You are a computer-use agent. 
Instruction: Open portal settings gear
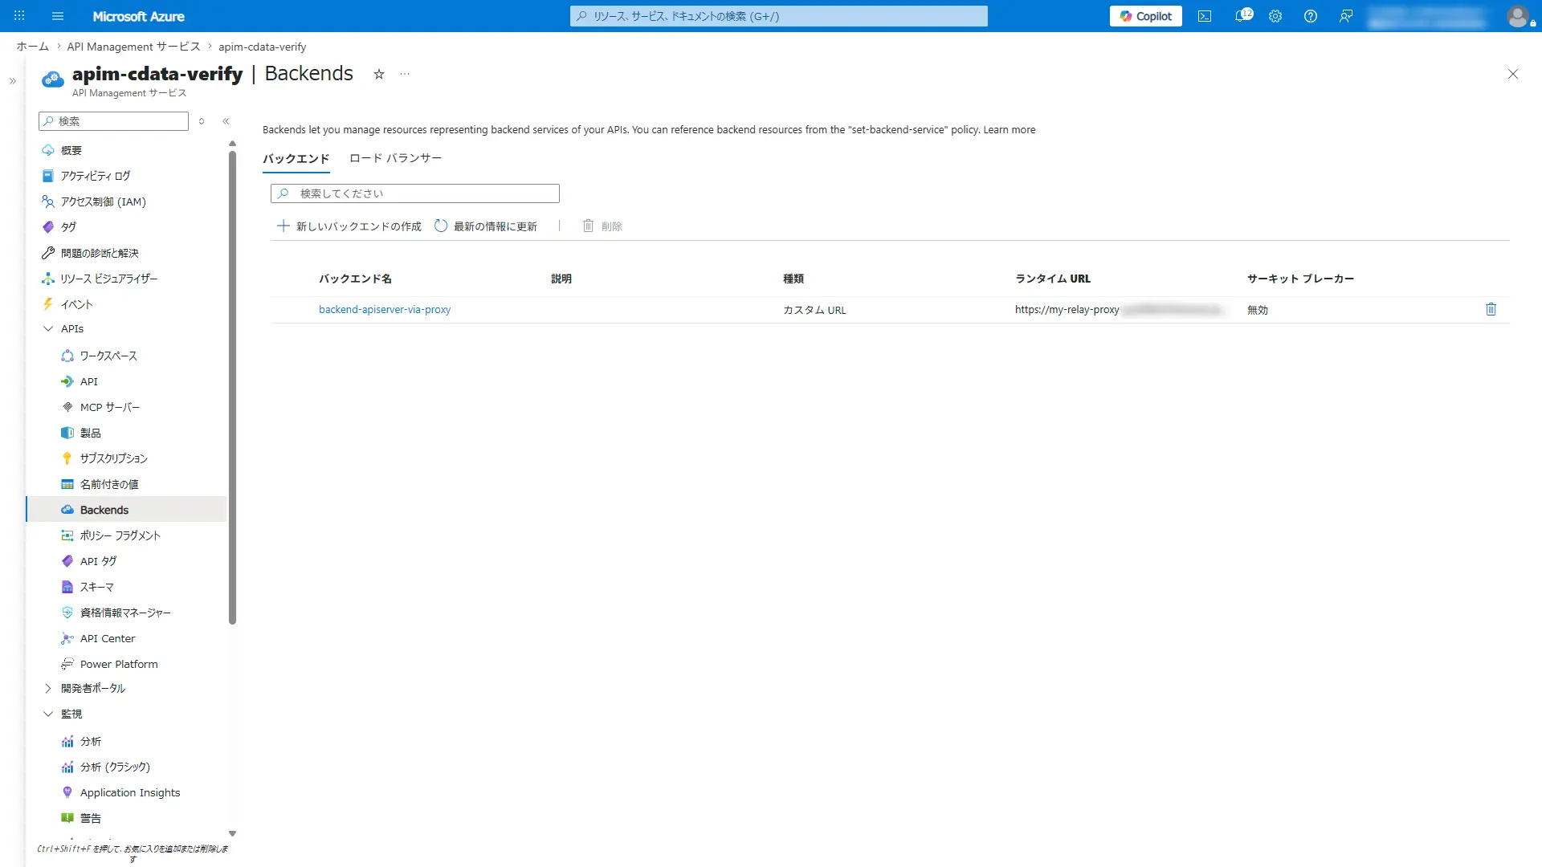(1275, 16)
